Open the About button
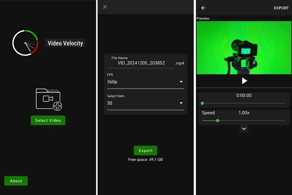292x195 pixels. pos(16,181)
